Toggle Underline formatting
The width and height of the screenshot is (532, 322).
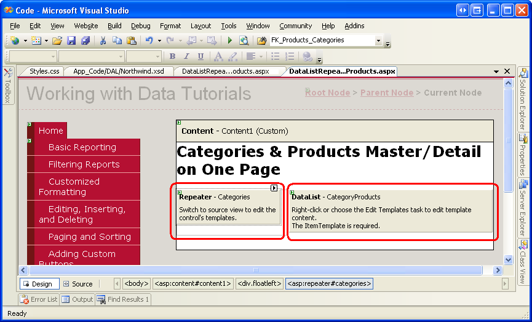(x=200, y=56)
